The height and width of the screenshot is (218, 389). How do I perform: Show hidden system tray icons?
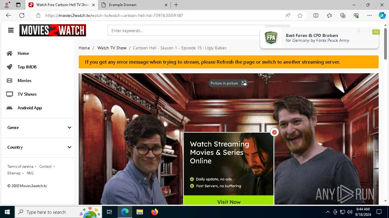(328, 212)
